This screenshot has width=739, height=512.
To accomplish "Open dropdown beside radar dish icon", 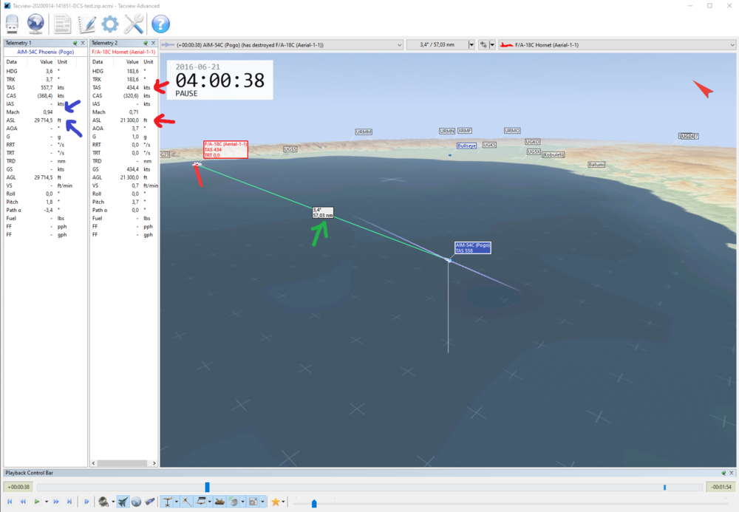I will tap(242, 502).
